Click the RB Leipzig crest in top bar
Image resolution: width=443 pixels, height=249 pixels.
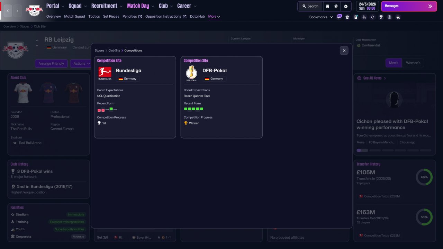click(x=34, y=10)
